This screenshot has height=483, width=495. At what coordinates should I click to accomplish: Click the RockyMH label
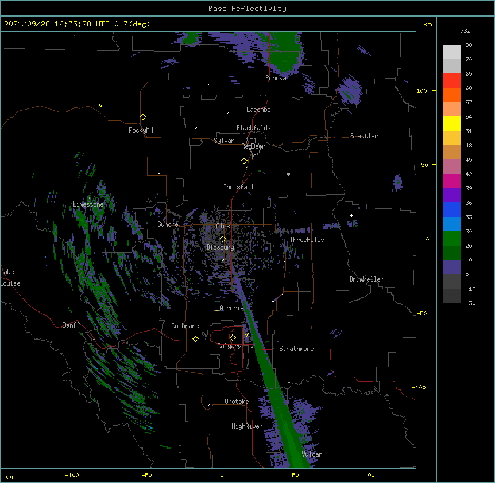[141, 130]
